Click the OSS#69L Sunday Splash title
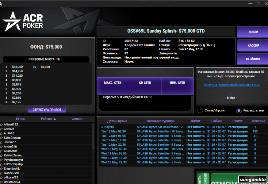The image size is (268, 184). click(x=166, y=31)
